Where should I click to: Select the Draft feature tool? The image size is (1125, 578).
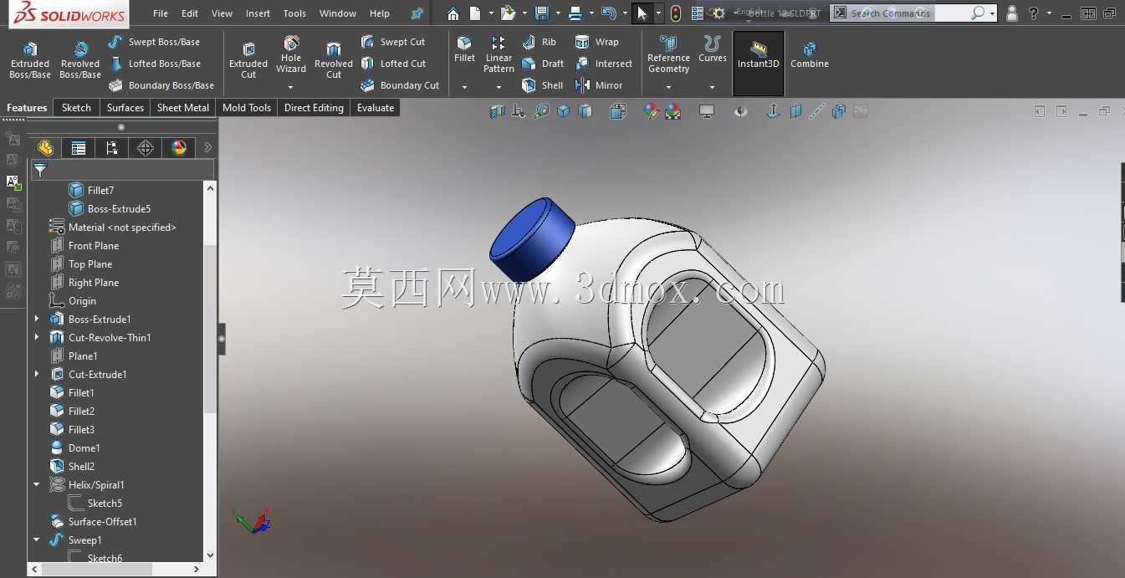[x=542, y=64]
